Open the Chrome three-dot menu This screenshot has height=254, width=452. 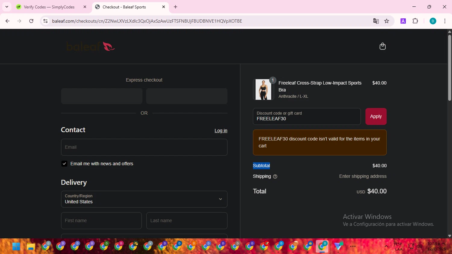(x=445, y=21)
